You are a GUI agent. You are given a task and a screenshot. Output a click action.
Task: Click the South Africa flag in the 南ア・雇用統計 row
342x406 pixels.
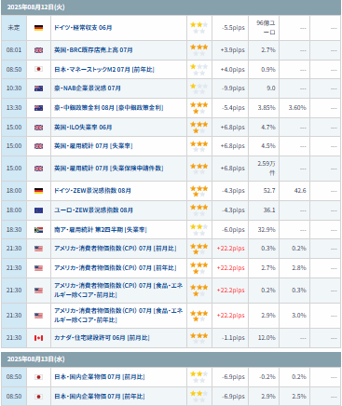38,230
